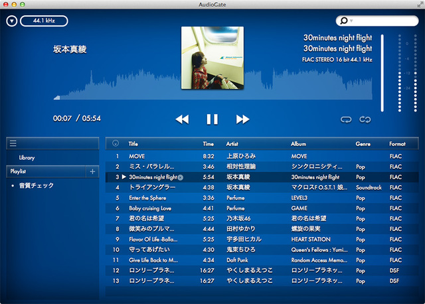Sort by the Title column header
The height and width of the screenshot is (304, 425).
pos(133,144)
